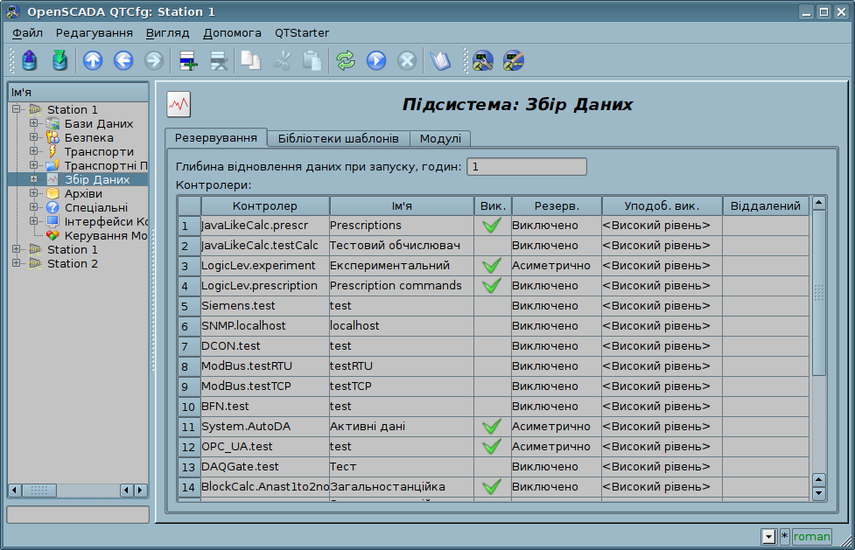Image resolution: width=855 pixels, height=550 pixels.
Task: Toggle the checkmark for LogicLev.experiment row
Action: tap(491, 266)
